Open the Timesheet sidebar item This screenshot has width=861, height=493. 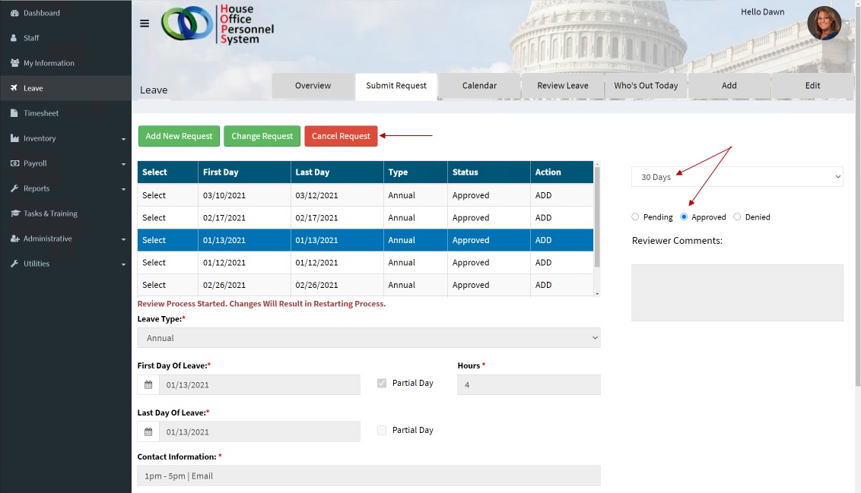(40, 113)
